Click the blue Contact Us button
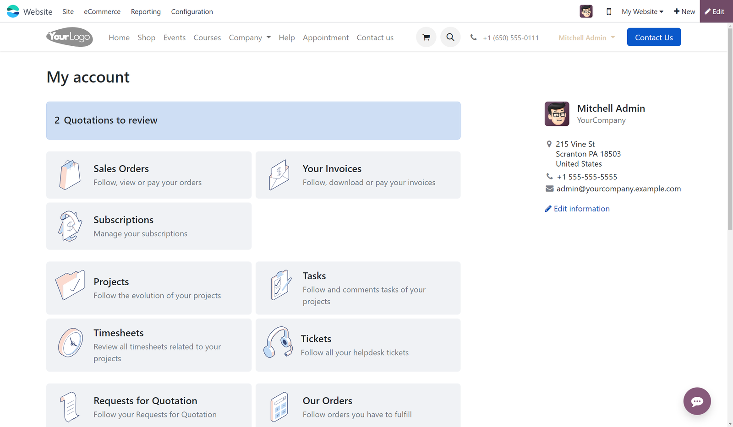The width and height of the screenshot is (733, 427). 654,37
